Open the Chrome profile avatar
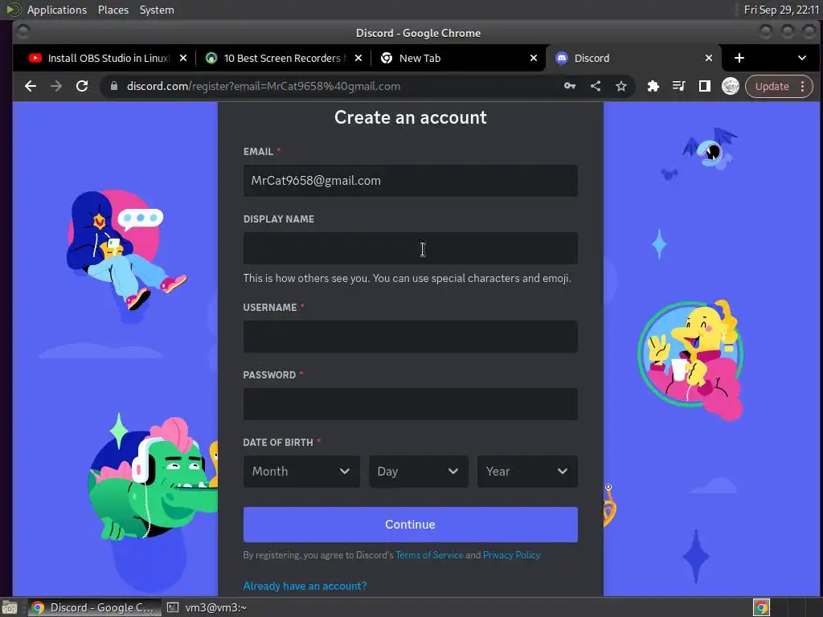Image resolution: width=823 pixels, height=617 pixels. 730,86
